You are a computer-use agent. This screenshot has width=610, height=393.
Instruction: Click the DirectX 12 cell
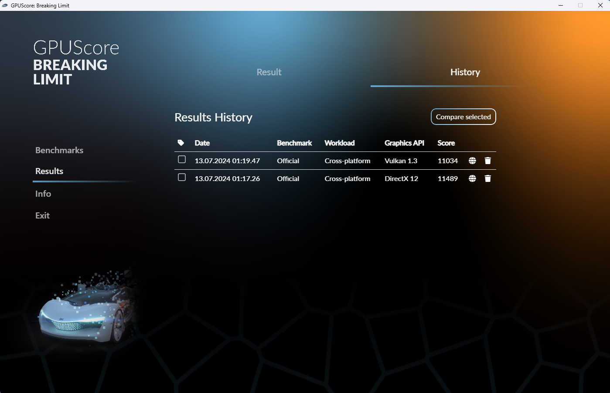[x=401, y=178]
